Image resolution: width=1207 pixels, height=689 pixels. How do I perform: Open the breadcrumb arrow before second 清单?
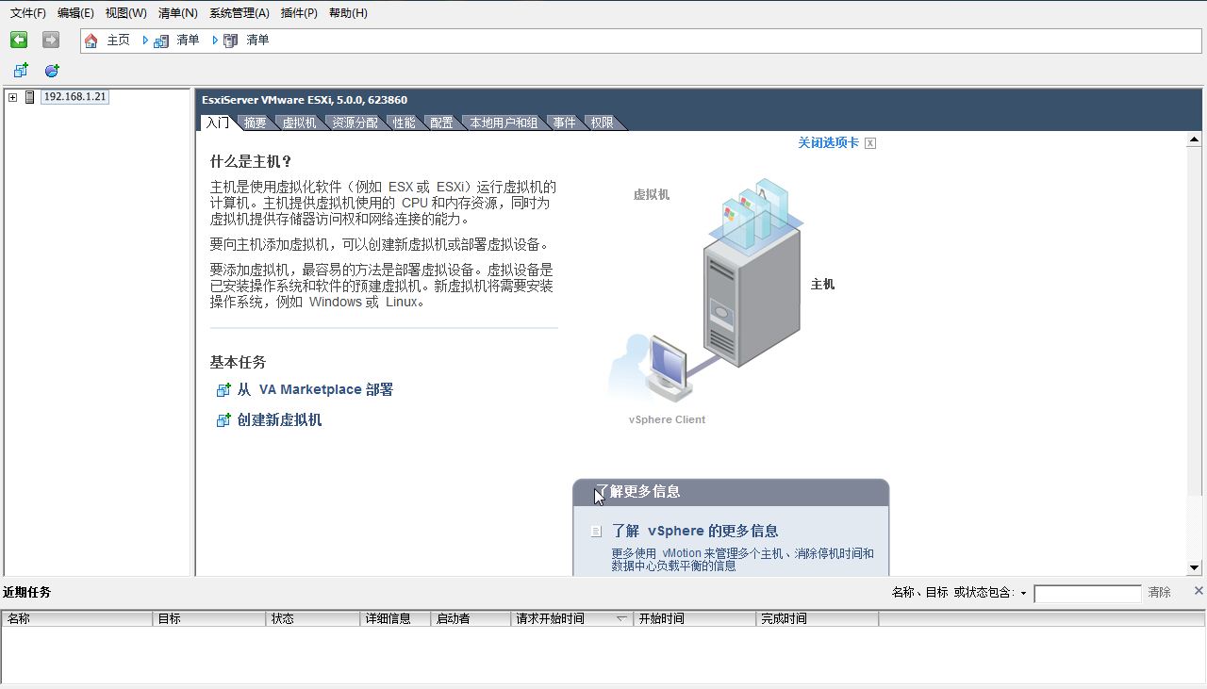point(215,41)
